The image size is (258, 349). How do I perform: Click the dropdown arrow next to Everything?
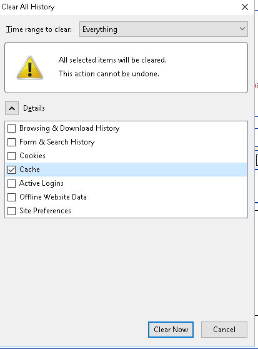pos(242,29)
